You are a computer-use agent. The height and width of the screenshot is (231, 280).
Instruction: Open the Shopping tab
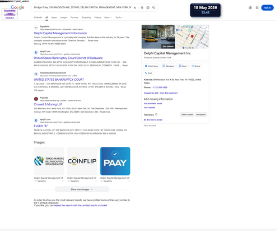click(x=86, y=17)
